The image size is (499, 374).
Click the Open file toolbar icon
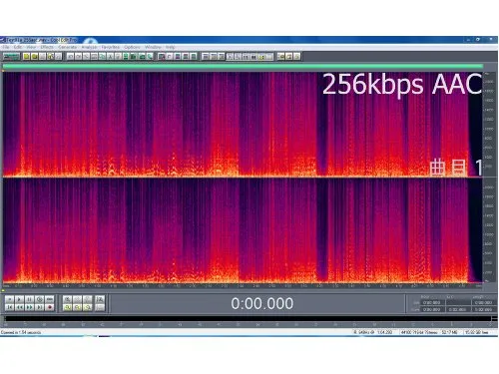[34, 57]
